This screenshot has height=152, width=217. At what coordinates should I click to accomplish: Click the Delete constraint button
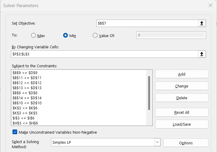182,98
